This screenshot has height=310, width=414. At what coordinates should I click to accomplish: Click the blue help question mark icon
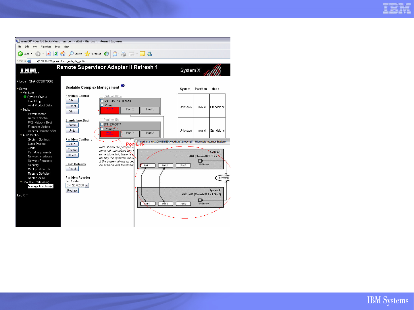pyautogui.click(x=123, y=85)
